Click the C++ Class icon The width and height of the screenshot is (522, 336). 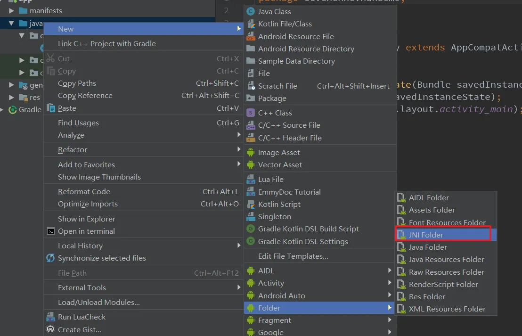pos(251,113)
